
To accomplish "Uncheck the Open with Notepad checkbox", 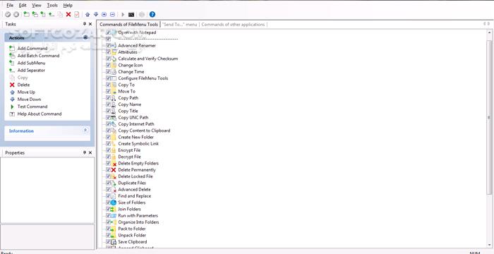I will click(x=109, y=32).
